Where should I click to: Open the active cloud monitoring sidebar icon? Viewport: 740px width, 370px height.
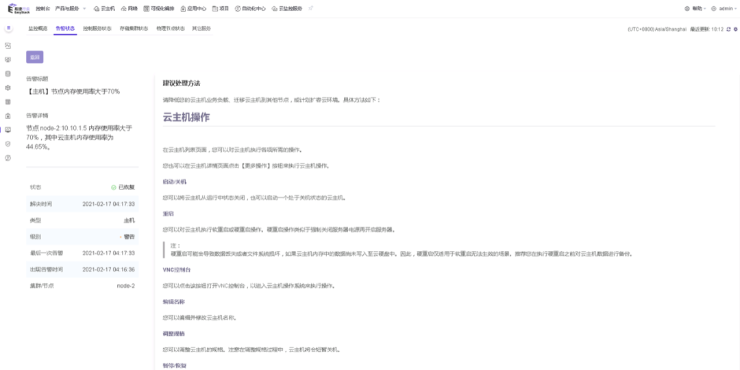coord(8,130)
